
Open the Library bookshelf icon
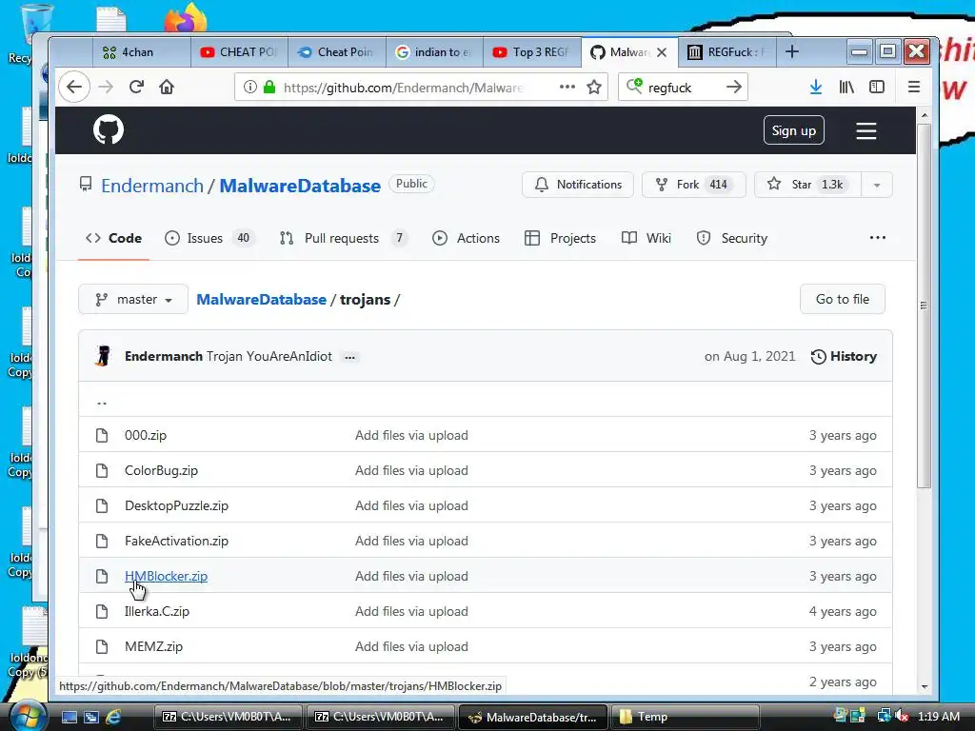click(x=846, y=87)
